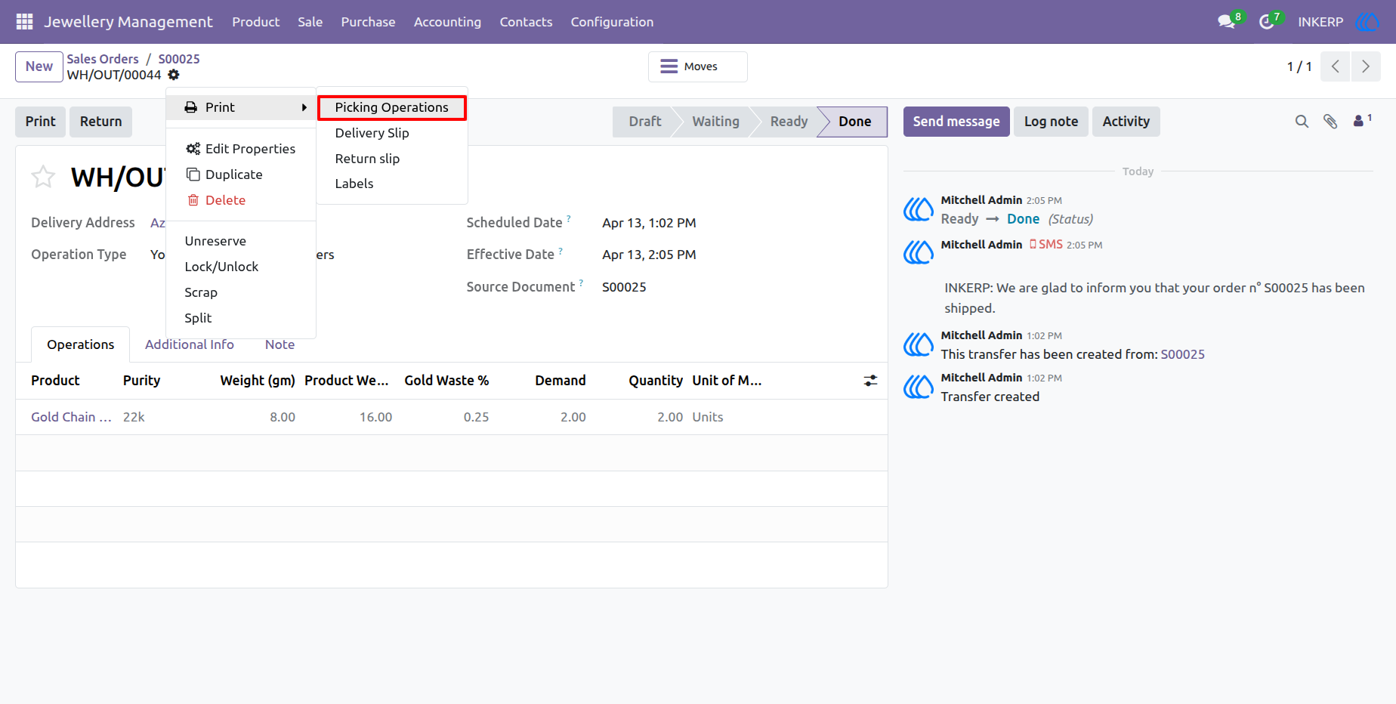Viewport: 1396px width, 704px height.
Task: Open the S00025 breadcrumb link
Action: point(179,59)
